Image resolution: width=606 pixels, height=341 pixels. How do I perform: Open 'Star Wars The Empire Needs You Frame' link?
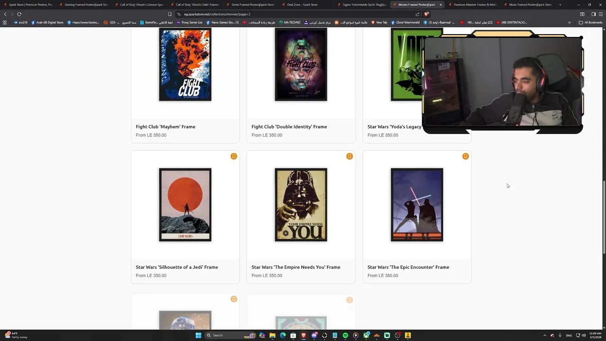296,267
